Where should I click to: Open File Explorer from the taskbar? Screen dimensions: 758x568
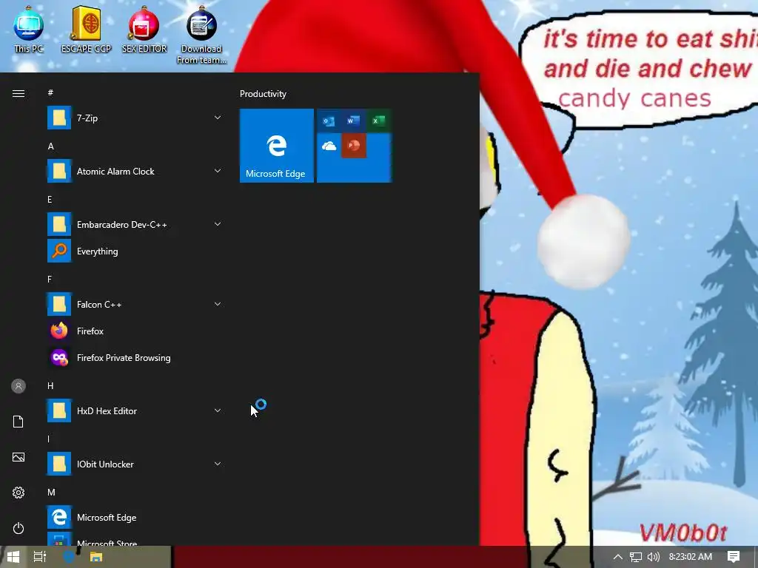(96, 557)
